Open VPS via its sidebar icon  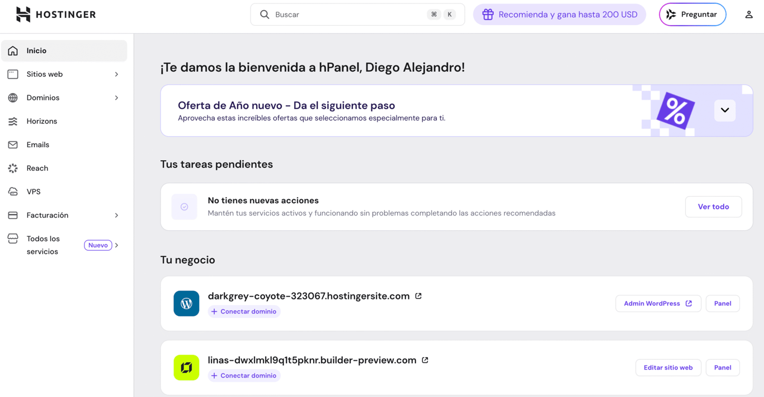[13, 192]
